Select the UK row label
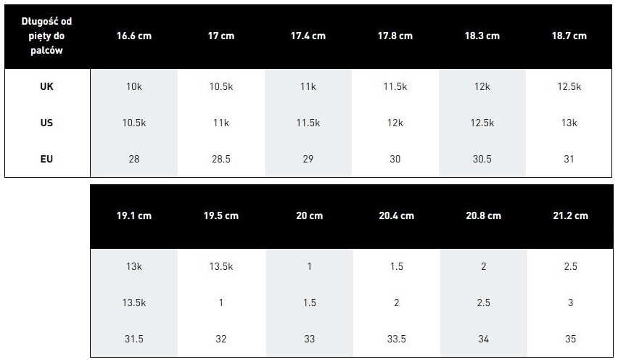The image size is (618, 362). pos(47,86)
